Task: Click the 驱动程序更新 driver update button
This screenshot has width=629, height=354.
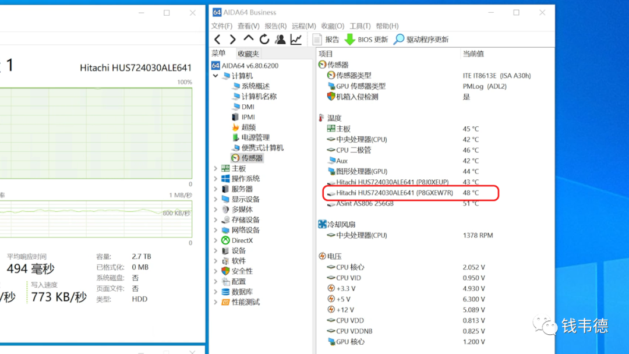Action: click(x=421, y=39)
